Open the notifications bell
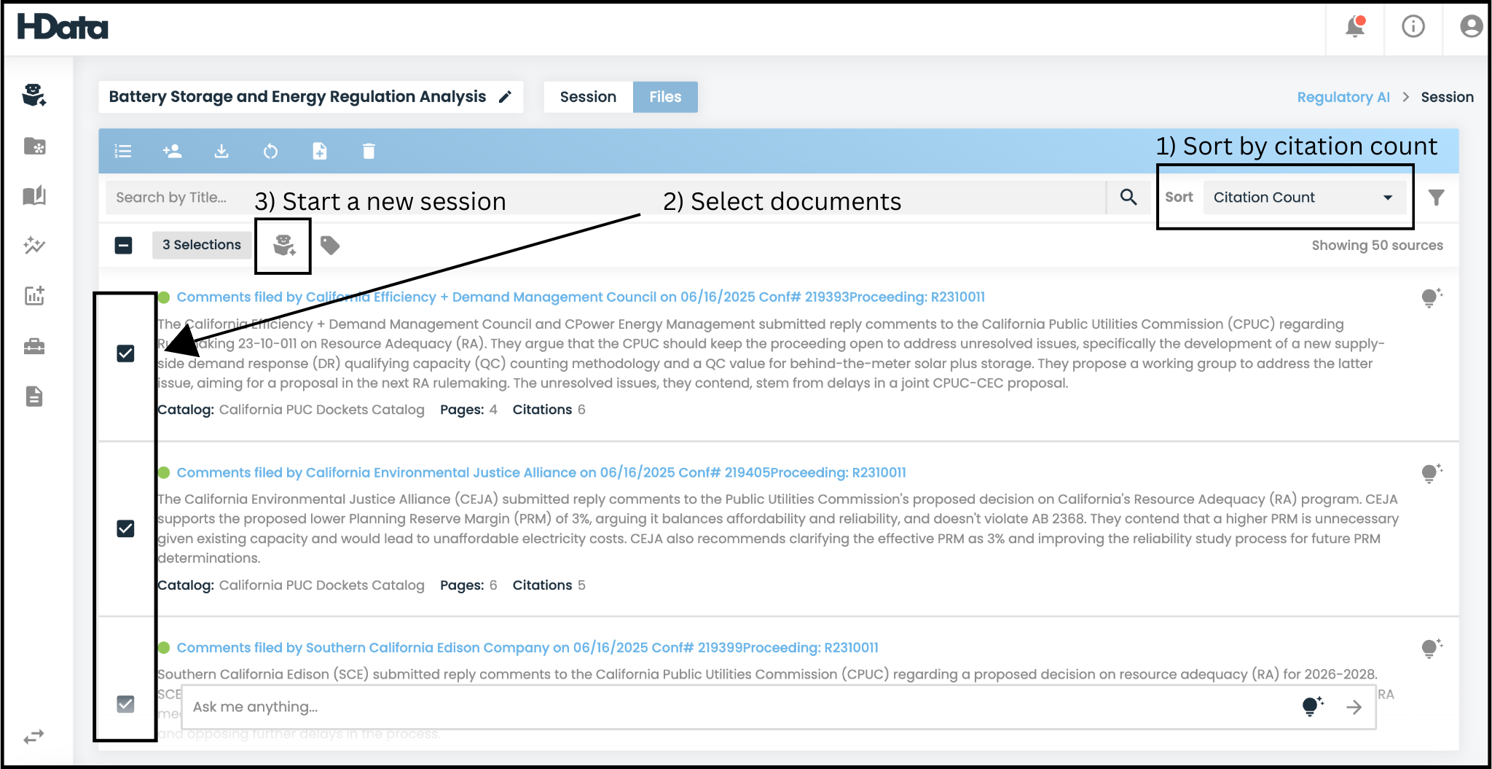Viewport: 1492px width, 769px height. (1355, 27)
